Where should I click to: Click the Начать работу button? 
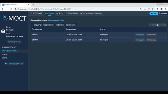[x=14, y=42]
